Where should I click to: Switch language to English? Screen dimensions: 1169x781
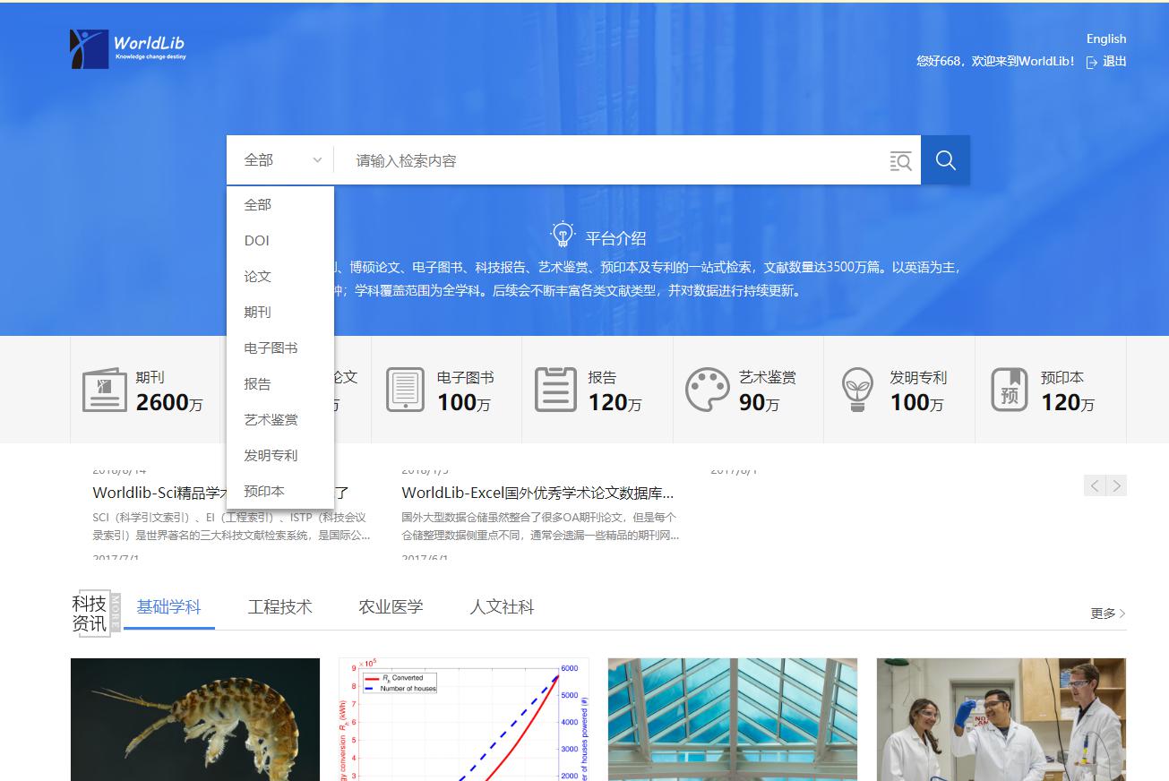coord(1105,39)
